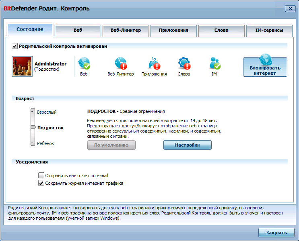Disable Сохранять журнал интернет трафика checkbox
Screen dimensions: 299x241
(41, 183)
